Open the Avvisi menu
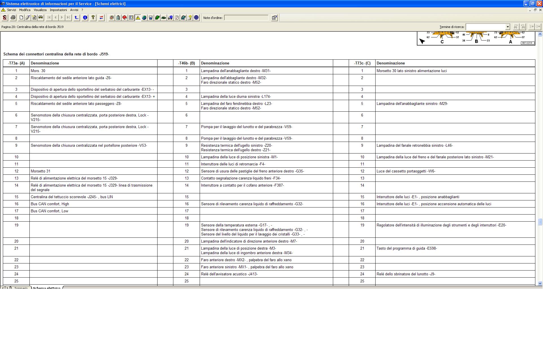The width and height of the screenshot is (543, 346). [x=74, y=10]
